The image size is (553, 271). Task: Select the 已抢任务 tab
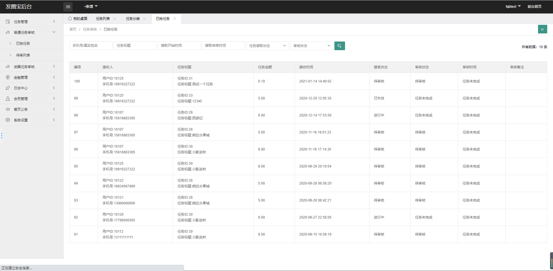[163, 19]
